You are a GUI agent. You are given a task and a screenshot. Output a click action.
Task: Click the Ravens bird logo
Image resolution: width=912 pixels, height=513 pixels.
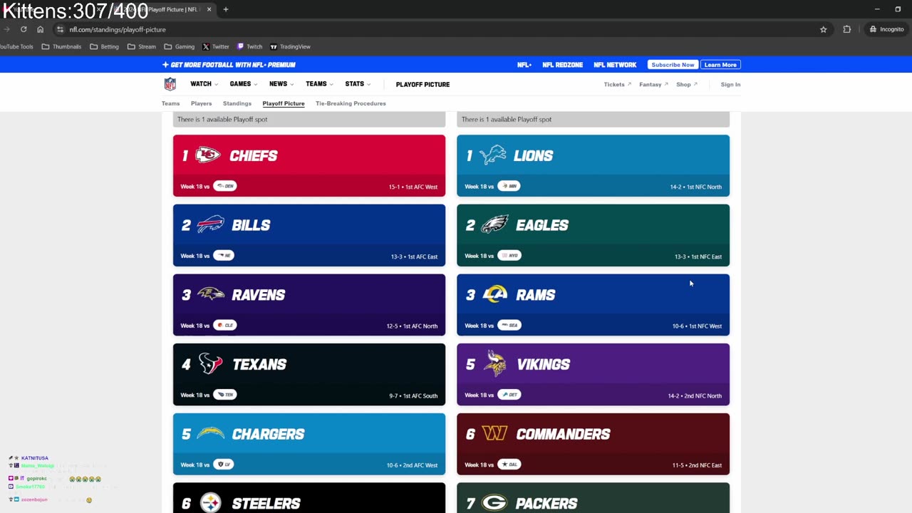[x=210, y=294]
